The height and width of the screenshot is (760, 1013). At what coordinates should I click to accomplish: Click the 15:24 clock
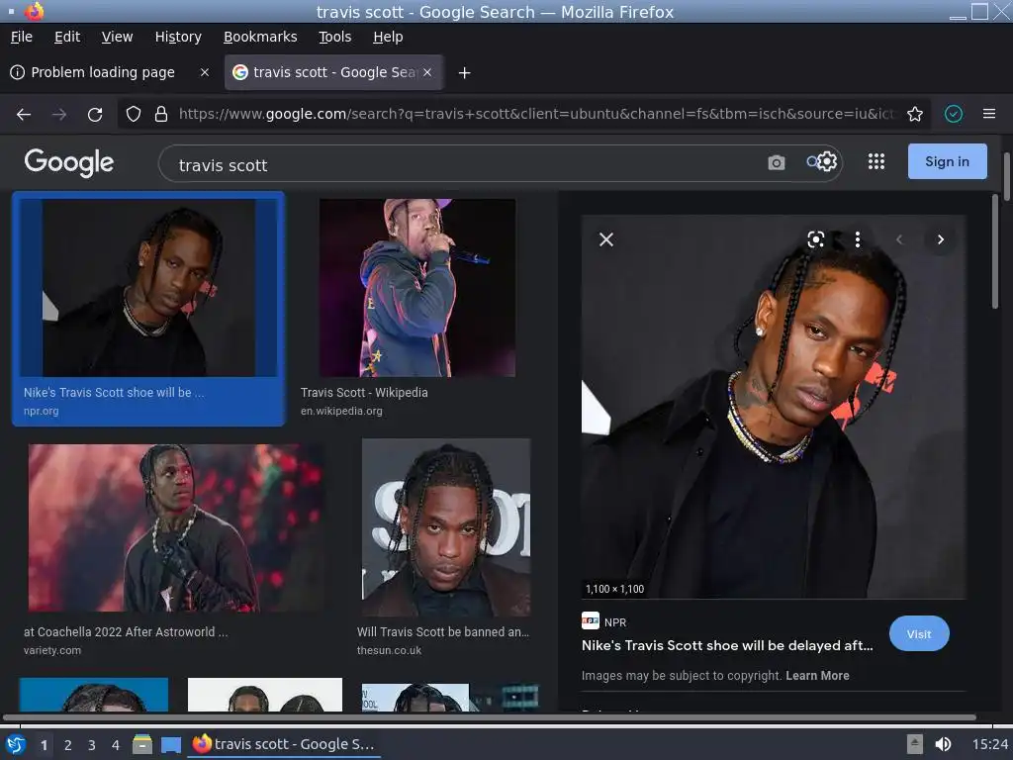(x=989, y=744)
